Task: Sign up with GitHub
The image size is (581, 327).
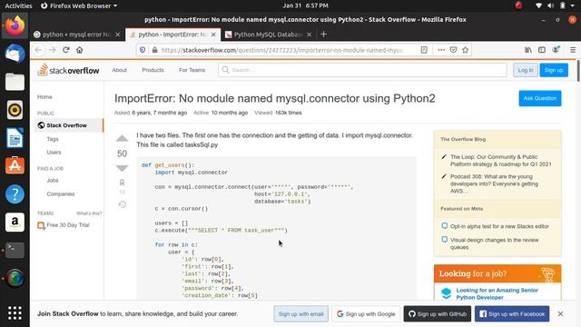Action: point(438,313)
